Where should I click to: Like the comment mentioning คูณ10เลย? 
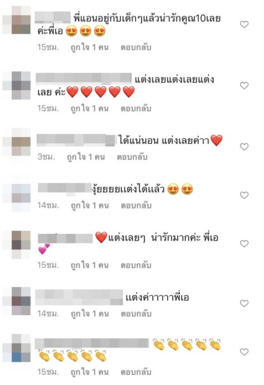244,24
